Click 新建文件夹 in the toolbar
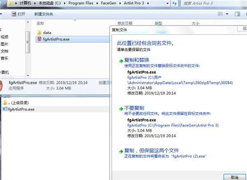Image resolution: width=247 pixels, height=180 pixels. (x=43, y=14)
